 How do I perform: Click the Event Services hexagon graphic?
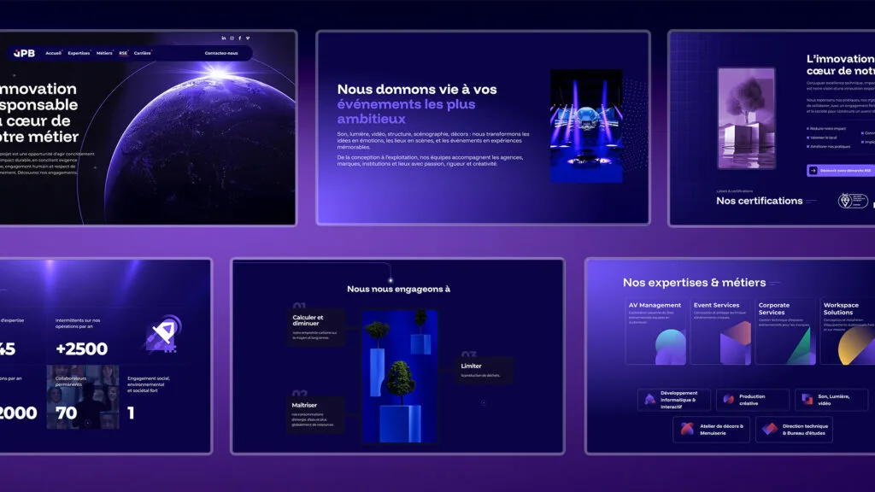pyautogui.click(x=735, y=343)
